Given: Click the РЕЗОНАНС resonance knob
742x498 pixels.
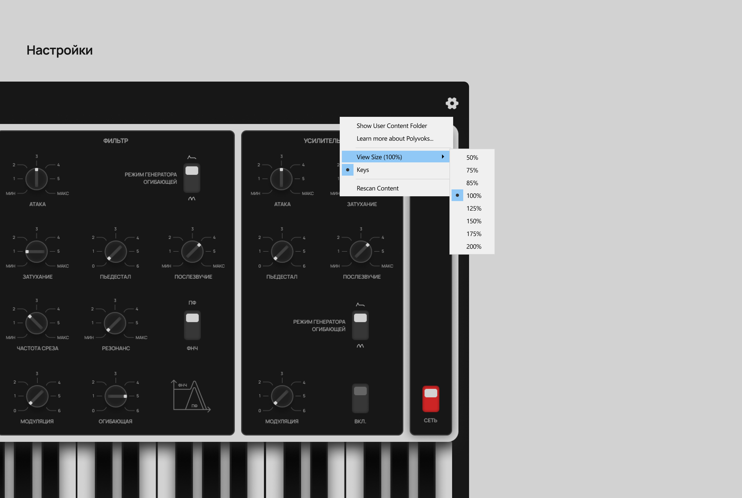Looking at the screenshot, I should [x=115, y=323].
